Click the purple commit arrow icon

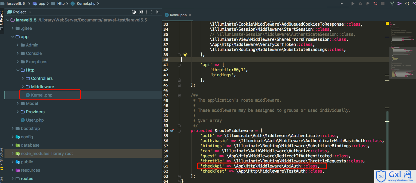click(400, 4)
